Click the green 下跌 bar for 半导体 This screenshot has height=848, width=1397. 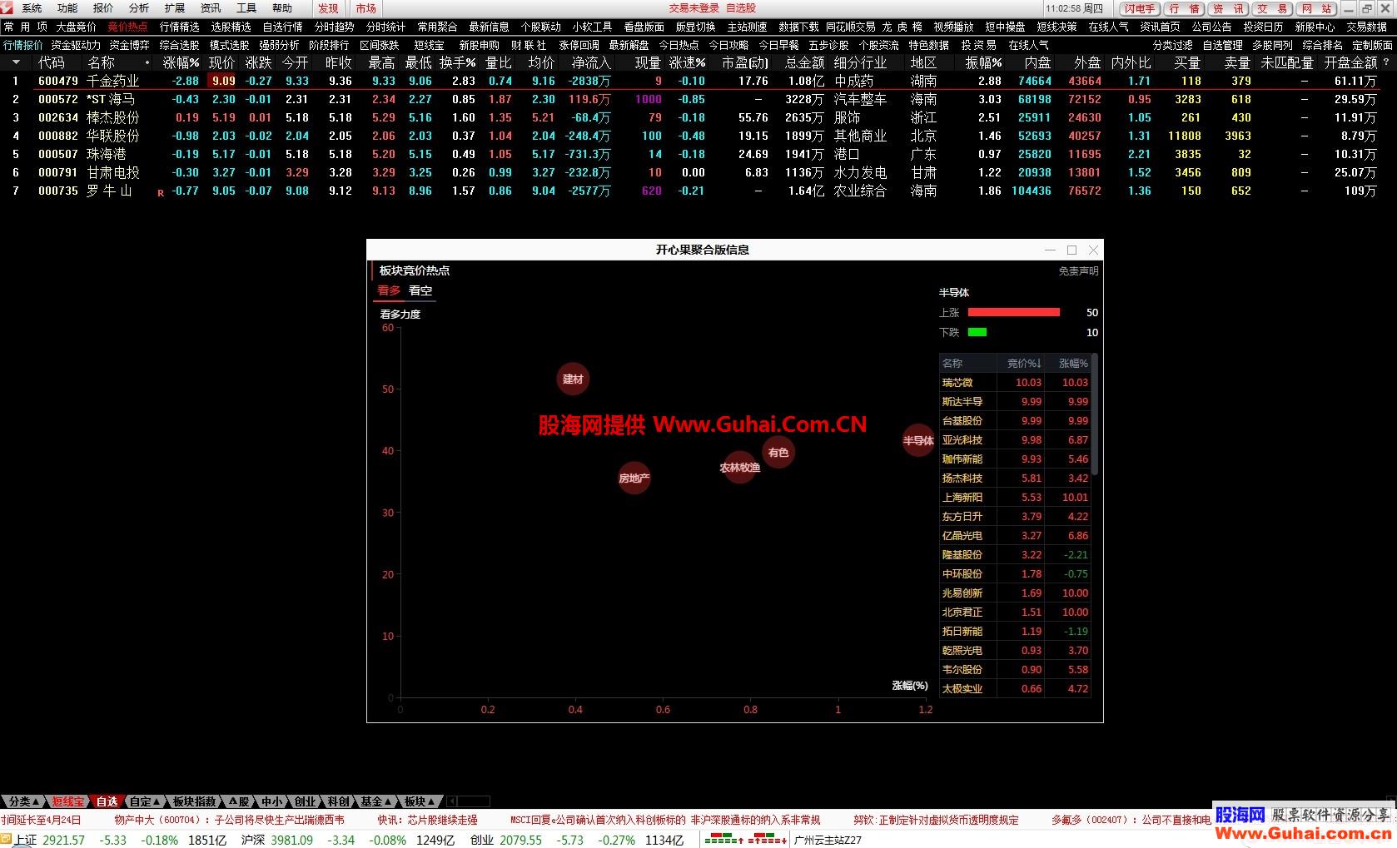click(x=977, y=332)
